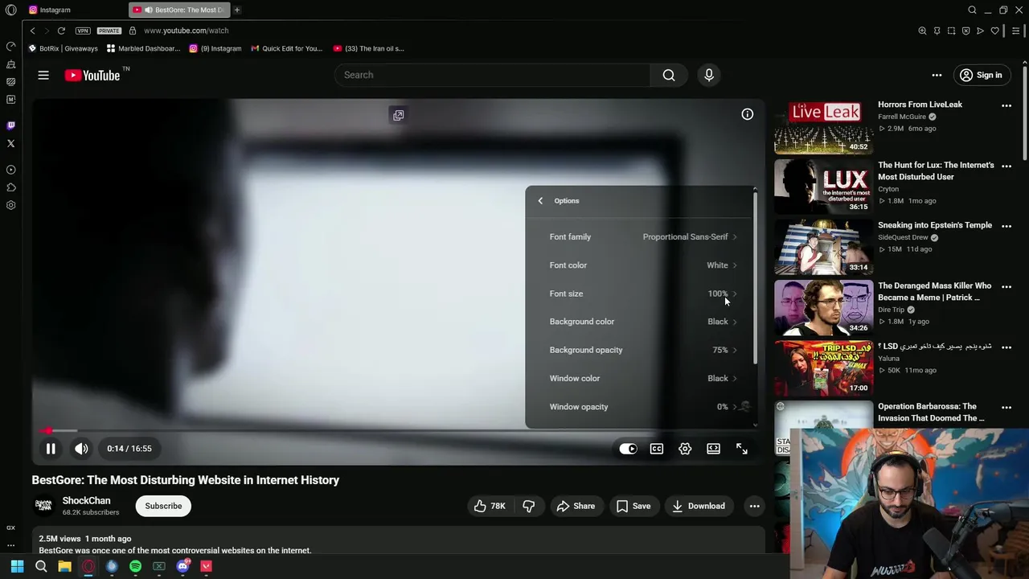
Task: Open X (Twitter) in Opera sidebar
Action: tap(10, 144)
